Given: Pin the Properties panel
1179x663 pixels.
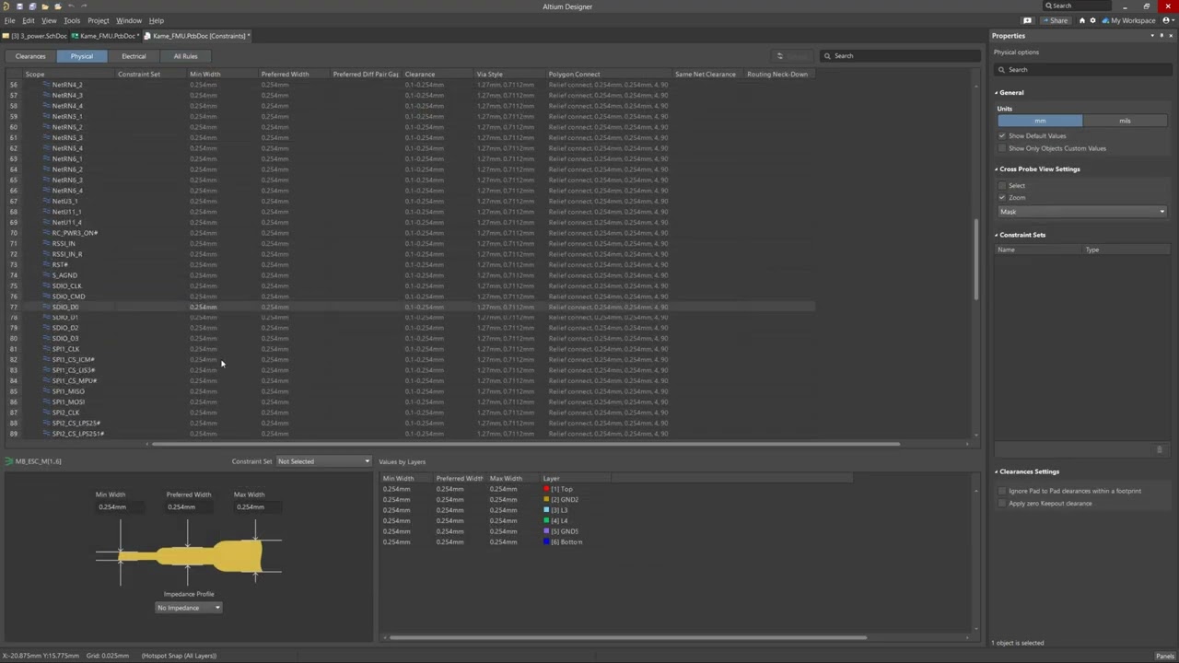Looking at the screenshot, I should 1161,36.
